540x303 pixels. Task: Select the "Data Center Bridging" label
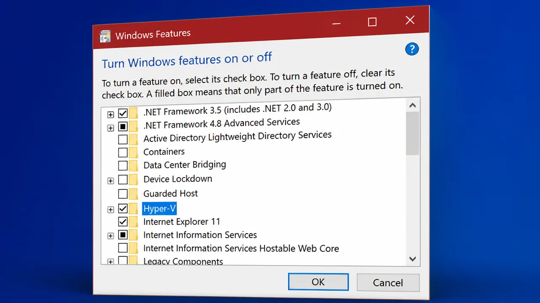185,165
